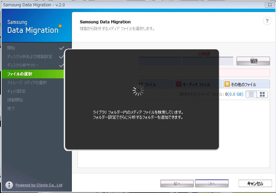276x193 pixels.
Task: Click the info icon beside Powered by Clonix
Action: 10,185
